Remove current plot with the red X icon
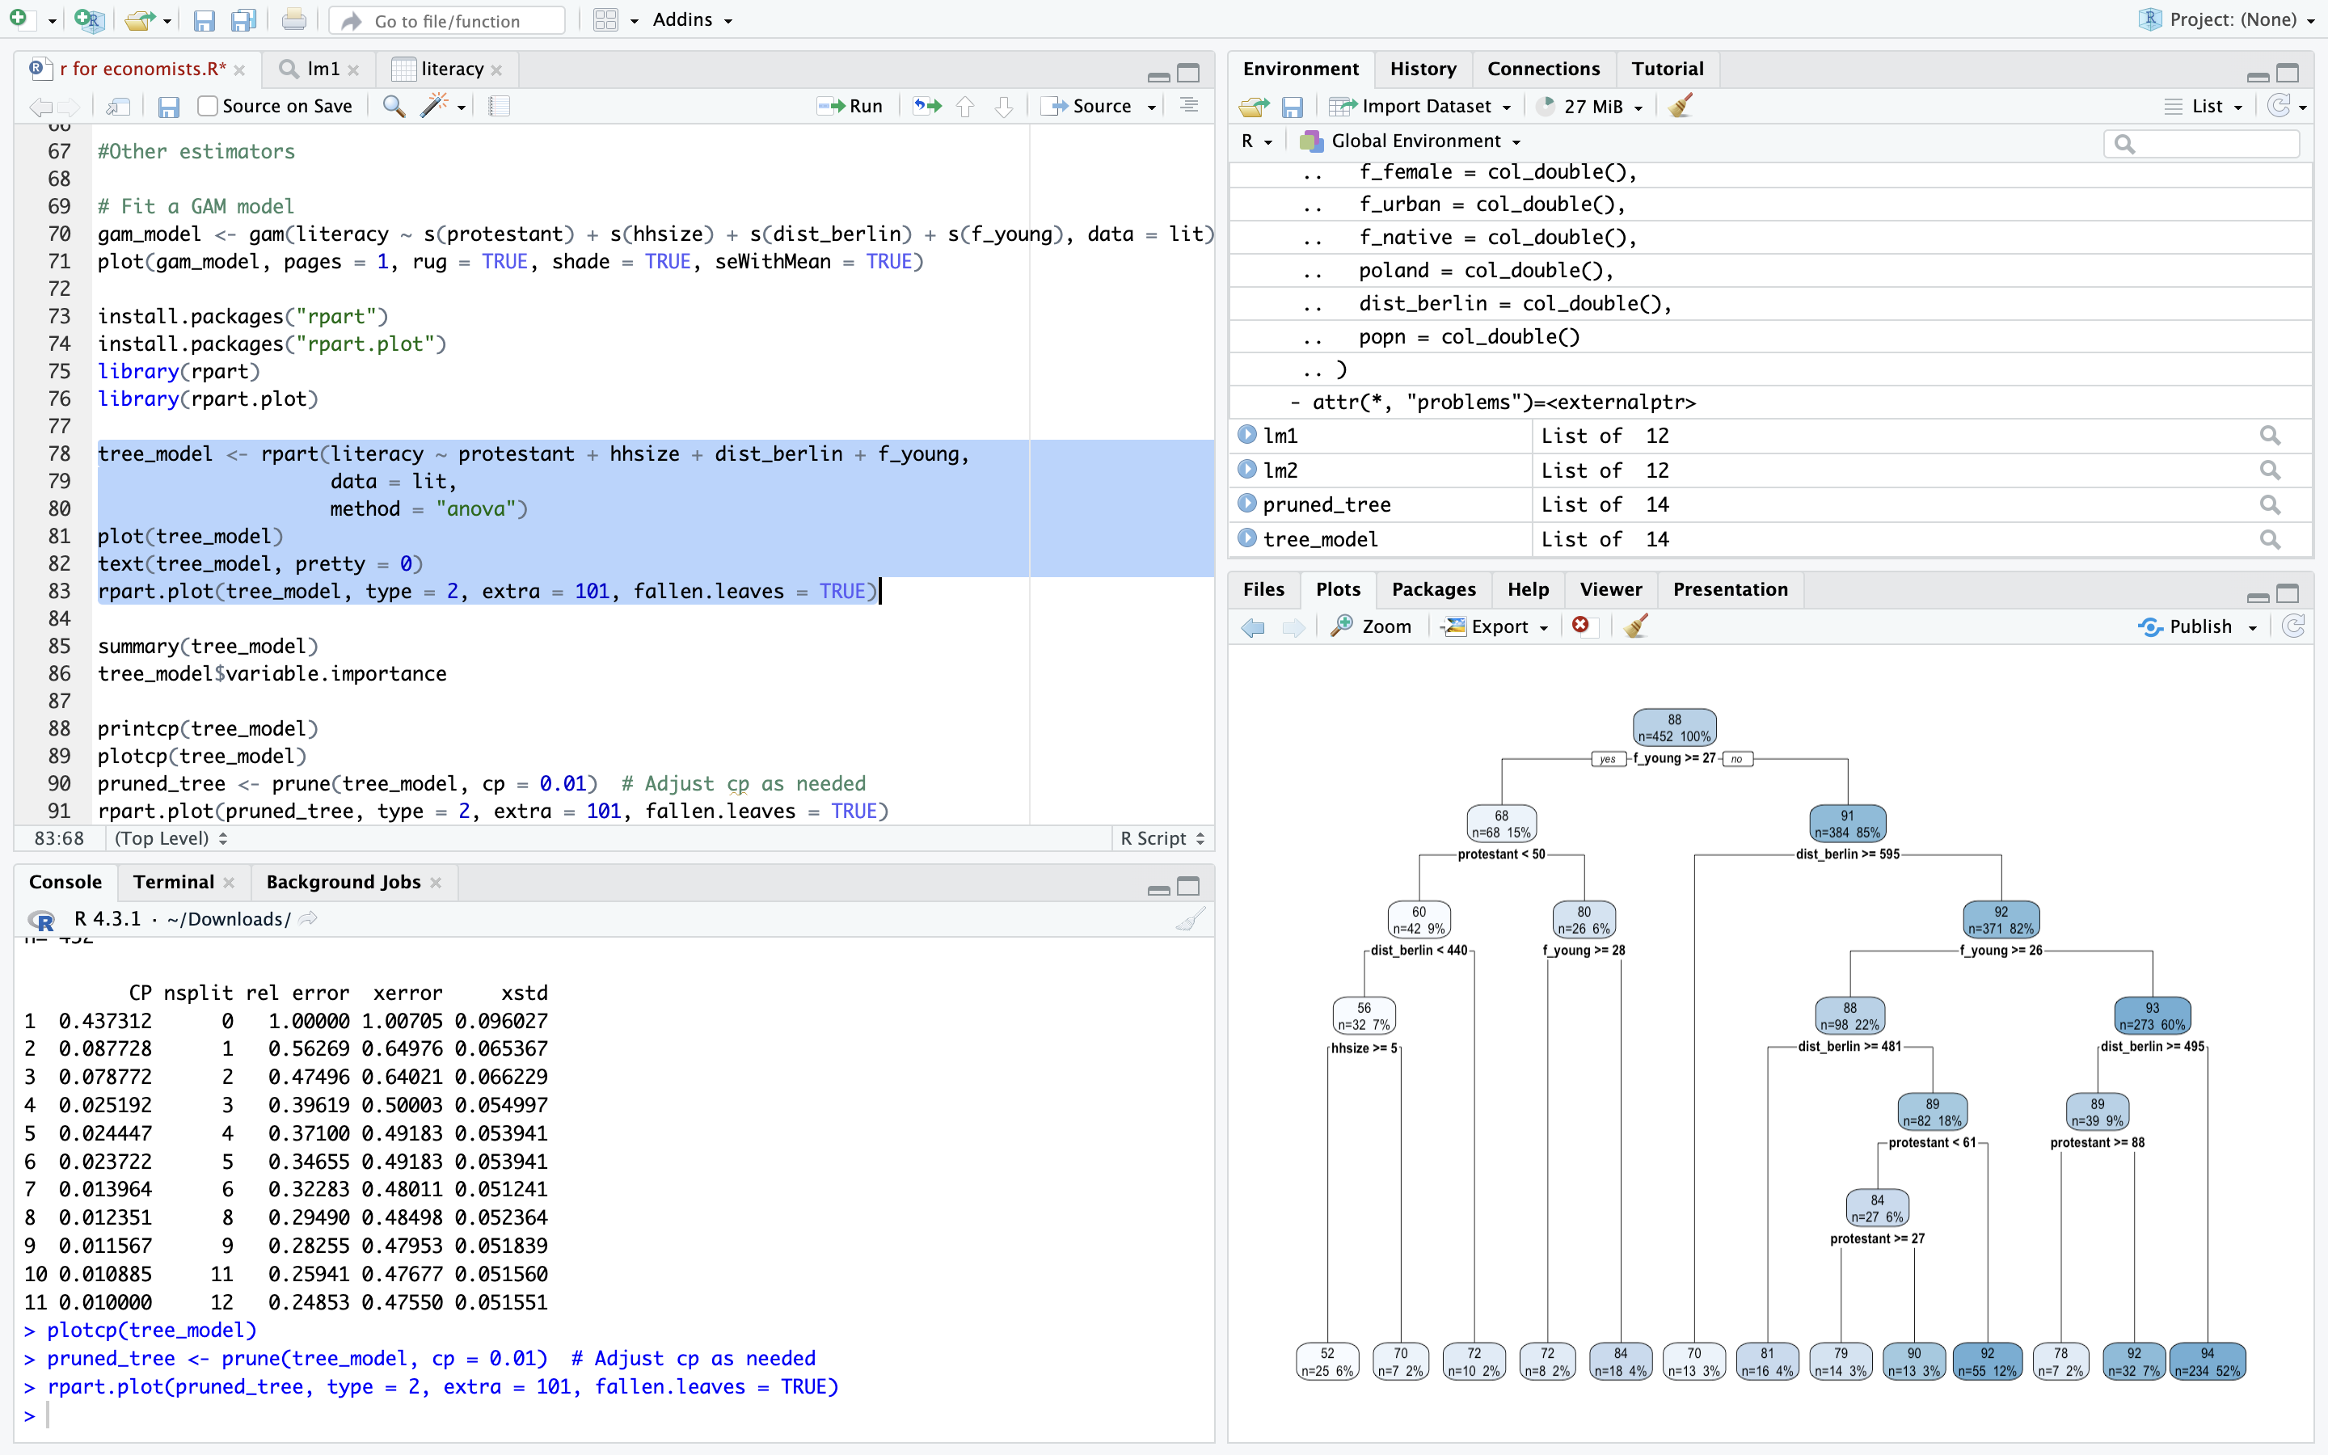2328x1455 pixels. pos(1580,626)
